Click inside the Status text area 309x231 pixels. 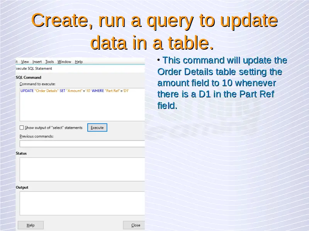(x=82, y=169)
